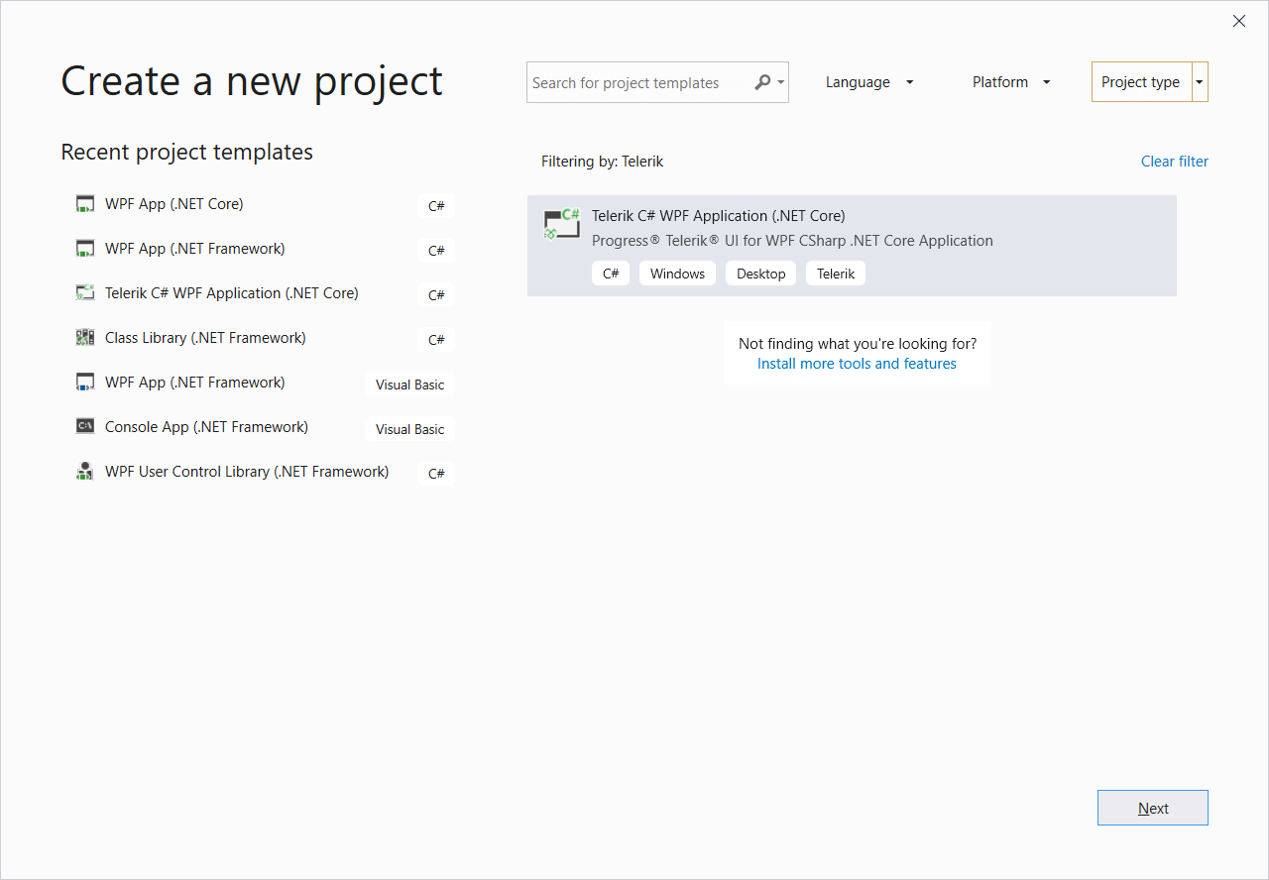The height and width of the screenshot is (880, 1269).
Task: Click the Telerik template icon in the results list
Action: pos(561,223)
